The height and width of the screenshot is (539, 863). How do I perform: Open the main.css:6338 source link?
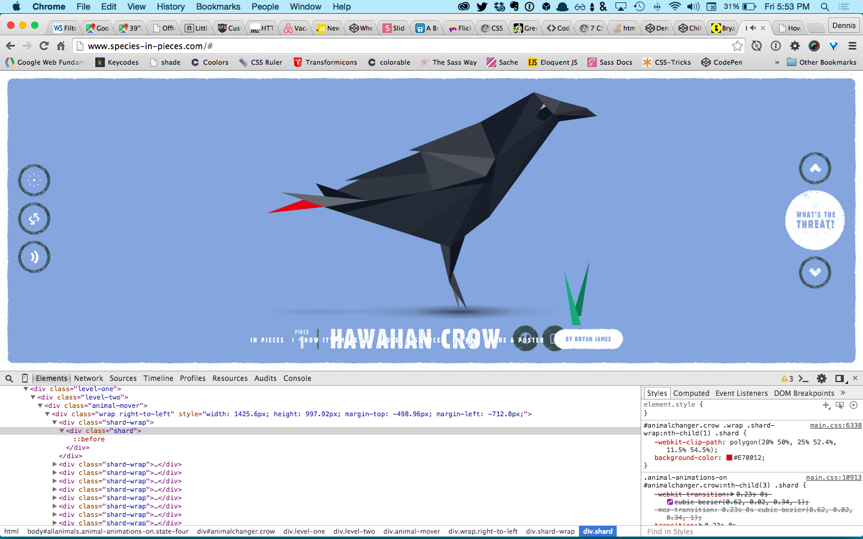[835, 425]
